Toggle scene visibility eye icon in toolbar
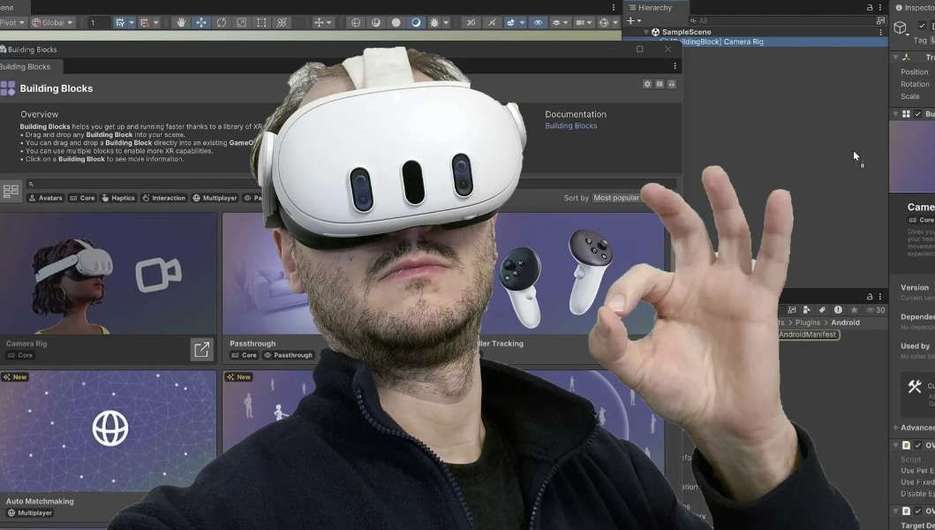Image resolution: width=935 pixels, height=530 pixels. [x=538, y=22]
